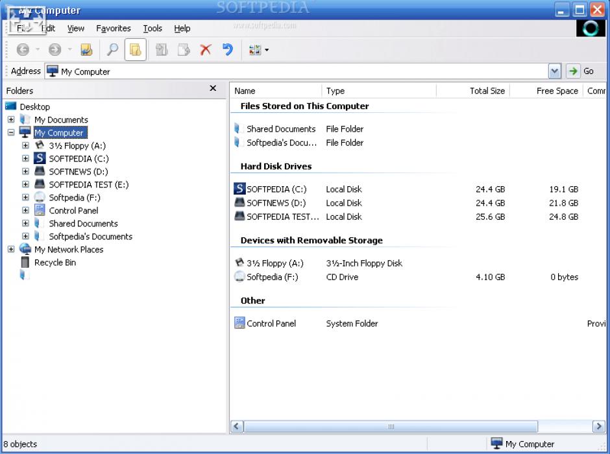Open the Address bar dropdown
Viewport: 610px width, 454px height.
[x=554, y=71]
